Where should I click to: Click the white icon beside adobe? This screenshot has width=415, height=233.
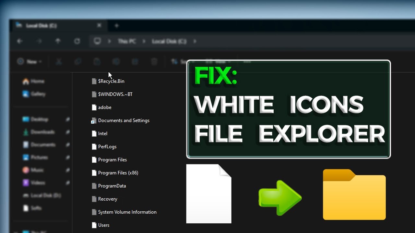click(x=94, y=107)
